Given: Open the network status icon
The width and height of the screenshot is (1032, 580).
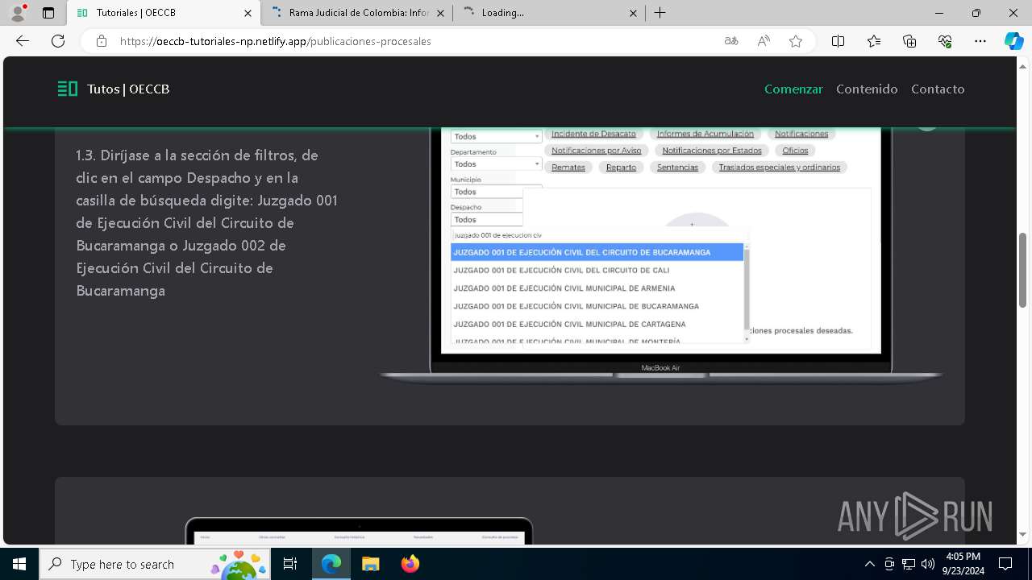Looking at the screenshot, I should coord(909,564).
